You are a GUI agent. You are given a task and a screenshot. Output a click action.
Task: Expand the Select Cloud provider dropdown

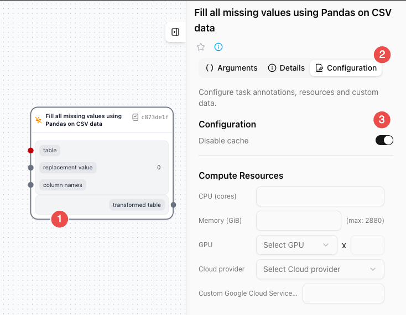tap(320, 269)
